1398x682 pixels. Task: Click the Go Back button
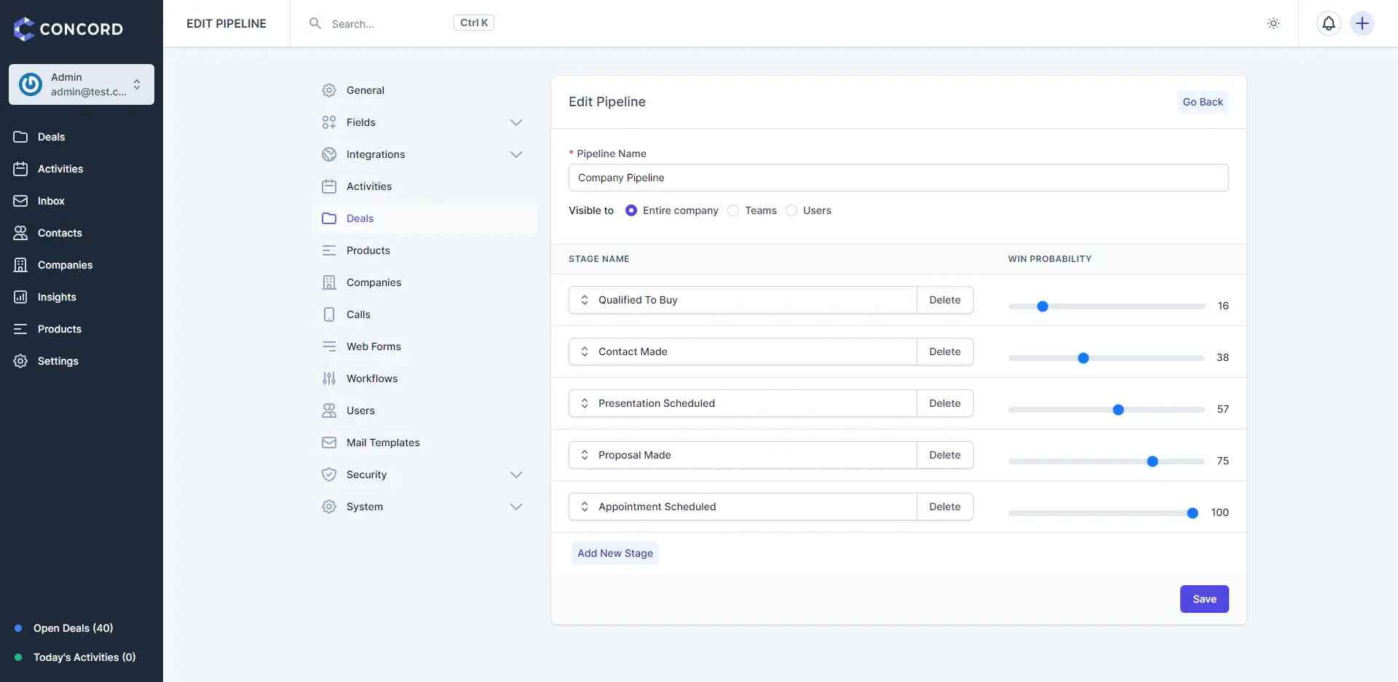1203,102
